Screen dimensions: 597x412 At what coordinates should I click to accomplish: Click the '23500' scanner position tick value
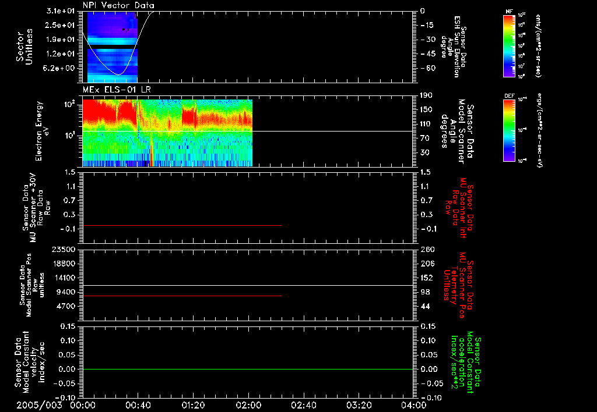pyautogui.click(x=63, y=249)
